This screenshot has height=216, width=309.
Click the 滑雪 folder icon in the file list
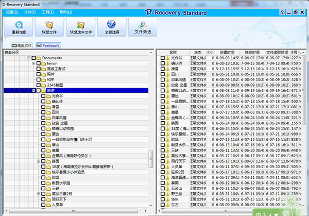coord(168,69)
